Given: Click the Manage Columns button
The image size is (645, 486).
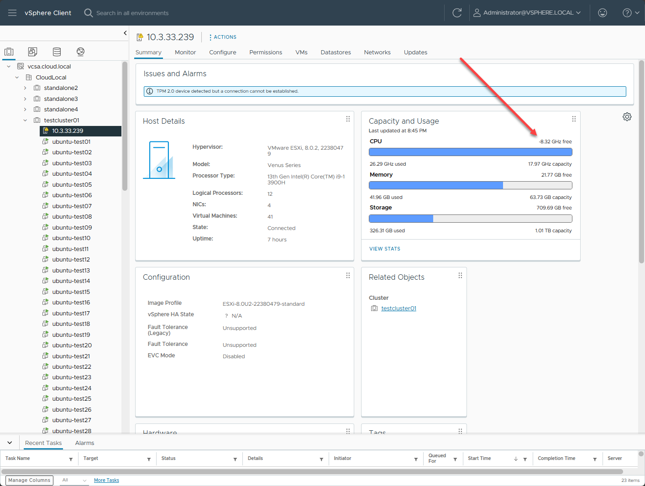Looking at the screenshot, I should pos(29,480).
